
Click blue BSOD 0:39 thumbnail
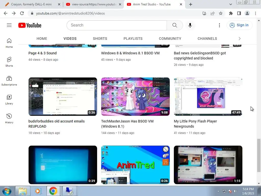point(63,165)
